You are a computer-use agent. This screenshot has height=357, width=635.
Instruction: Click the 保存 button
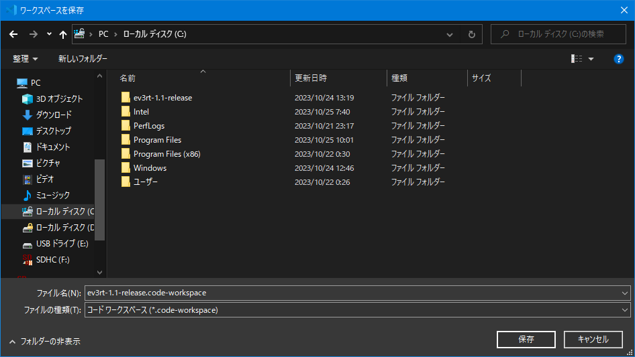pyautogui.click(x=526, y=340)
